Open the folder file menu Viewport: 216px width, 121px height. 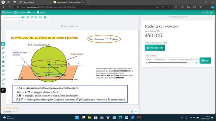tap(23, 17)
